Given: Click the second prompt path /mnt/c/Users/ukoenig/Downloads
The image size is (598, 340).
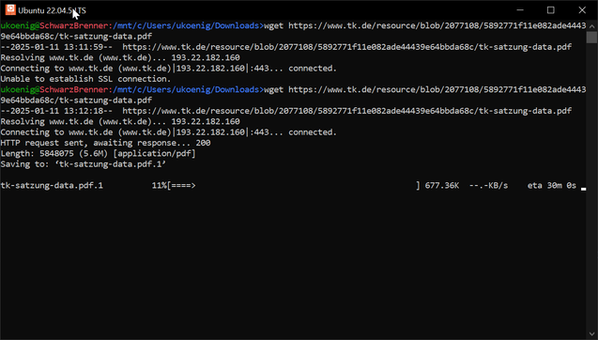Looking at the screenshot, I should click(x=186, y=89).
